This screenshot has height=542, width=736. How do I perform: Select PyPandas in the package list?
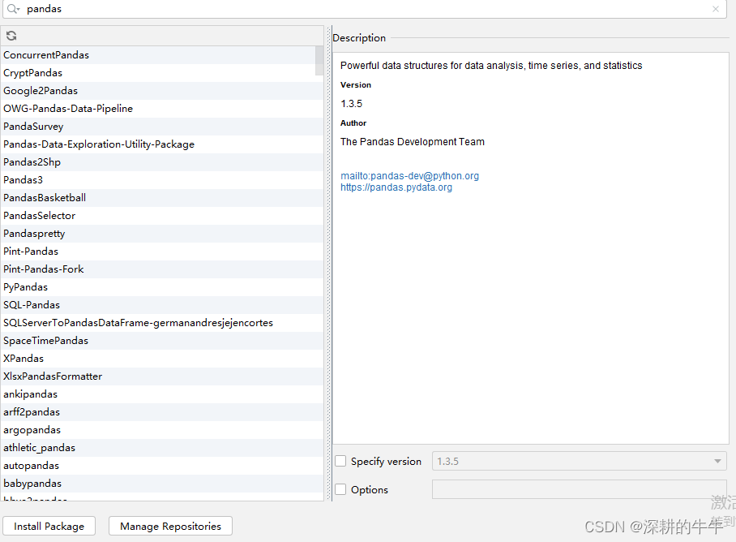(x=162, y=287)
